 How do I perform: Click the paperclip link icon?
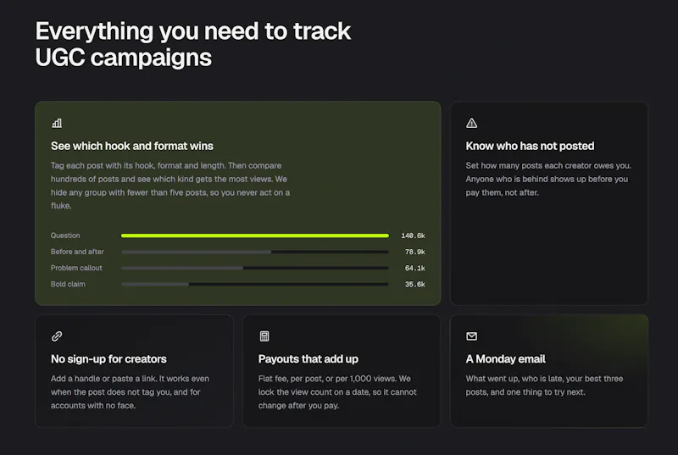click(x=57, y=336)
